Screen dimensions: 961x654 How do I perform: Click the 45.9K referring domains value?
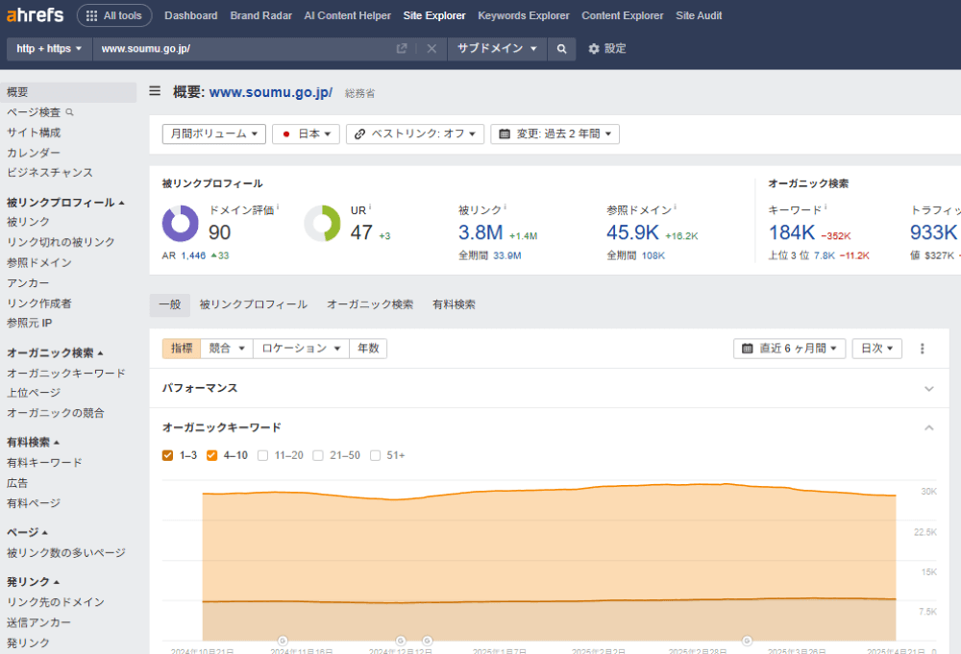pos(632,232)
